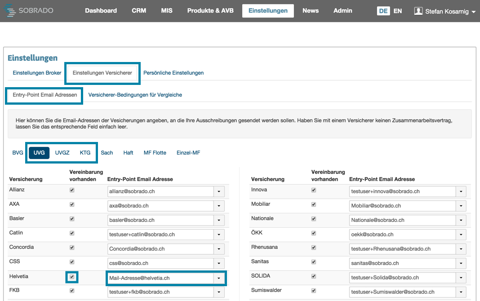Switch language to EN
480x301 pixels.
pyautogui.click(x=397, y=11)
